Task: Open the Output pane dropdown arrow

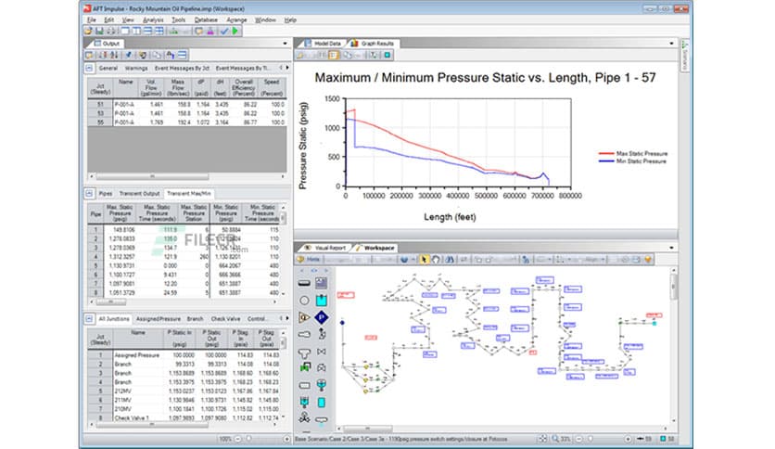Action: pyautogui.click(x=285, y=44)
